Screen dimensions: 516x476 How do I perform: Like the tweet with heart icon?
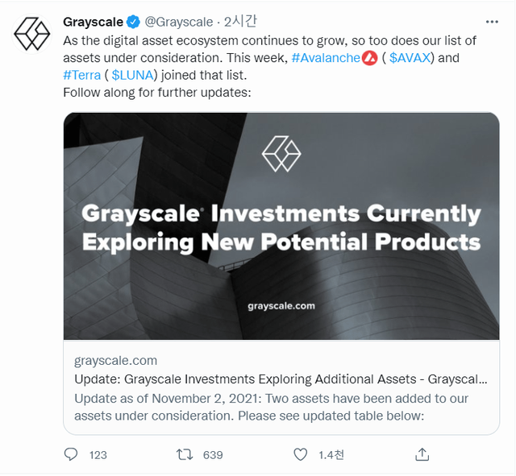(x=300, y=454)
